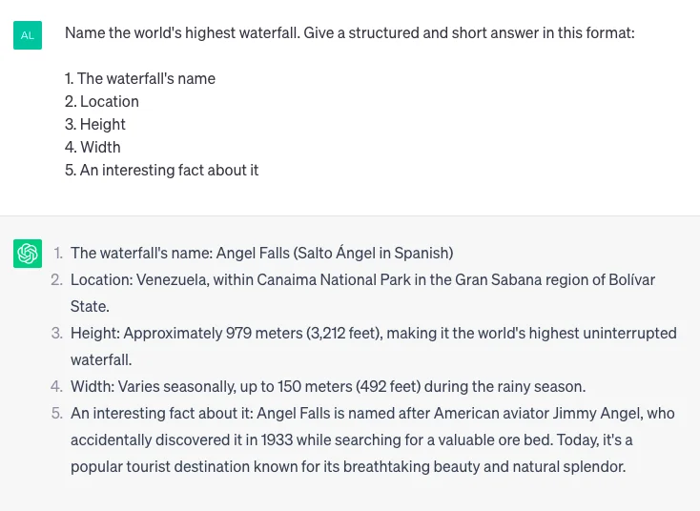
Task: Select prompt item '1. The waterfall's name'
Action: (x=140, y=78)
